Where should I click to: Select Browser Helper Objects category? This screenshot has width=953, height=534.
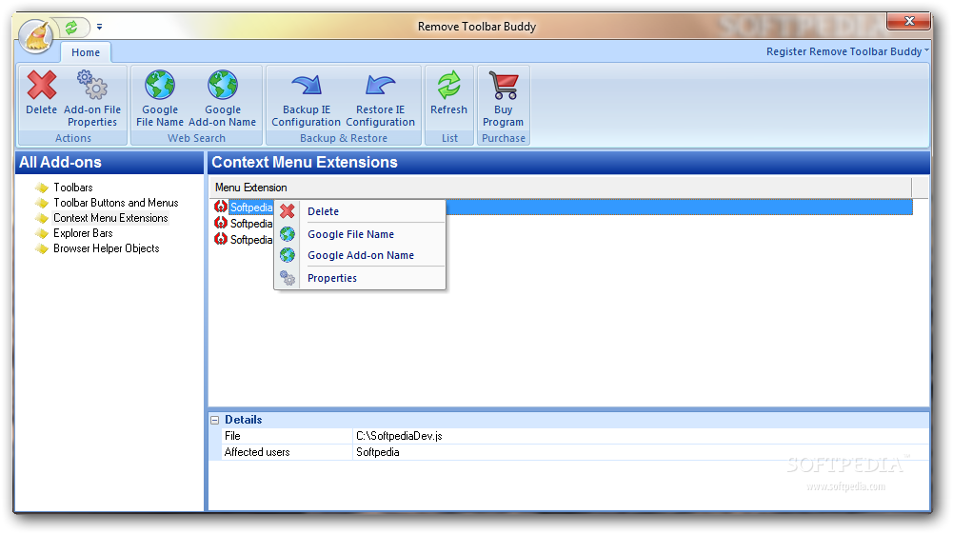tap(107, 248)
